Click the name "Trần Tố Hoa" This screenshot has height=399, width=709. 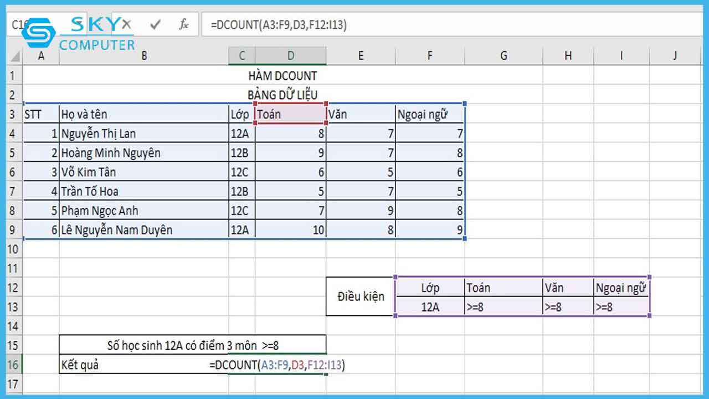tap(90, 191)
